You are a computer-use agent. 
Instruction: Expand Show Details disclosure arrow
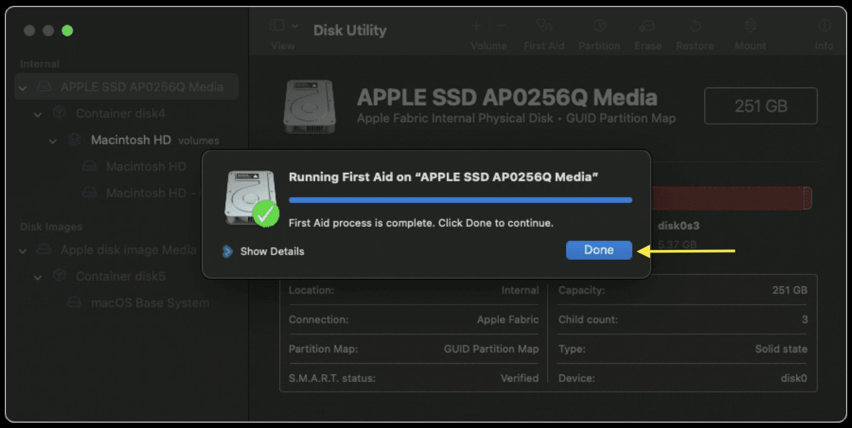(227, 251)
